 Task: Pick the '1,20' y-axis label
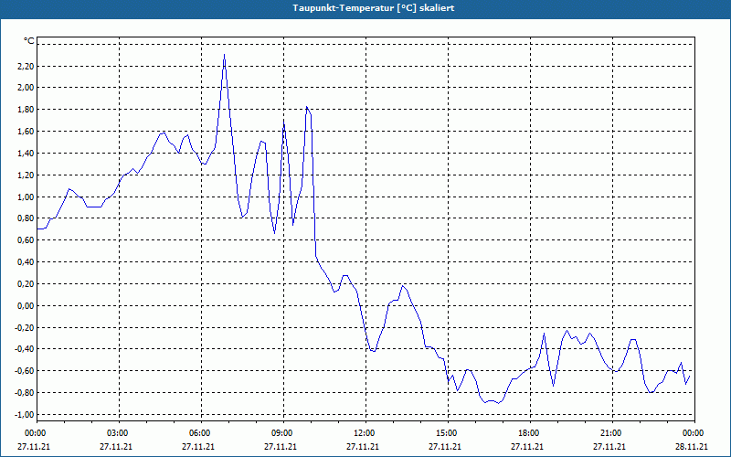click(25, 175)
